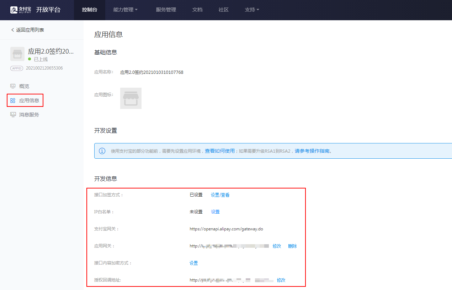Select 消息服务 in the sidebar
Screen dimensions: 452x290
point(29,115)
